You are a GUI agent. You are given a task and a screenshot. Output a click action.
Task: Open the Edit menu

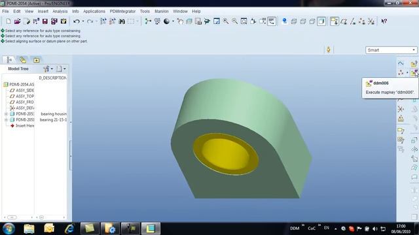click(x=17, y=12)
